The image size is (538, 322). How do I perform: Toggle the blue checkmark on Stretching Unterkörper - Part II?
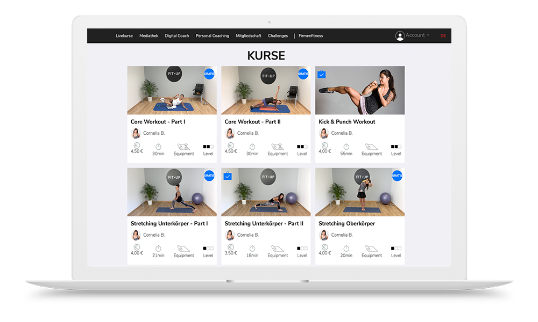[x=228, y=177]
